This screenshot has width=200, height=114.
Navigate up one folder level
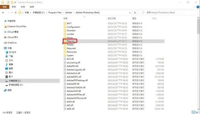point(16,12)
